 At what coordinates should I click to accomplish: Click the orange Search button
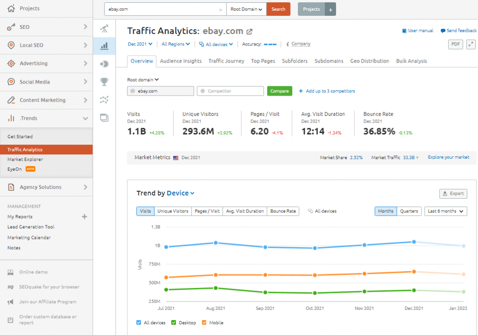tap(278, 9)
